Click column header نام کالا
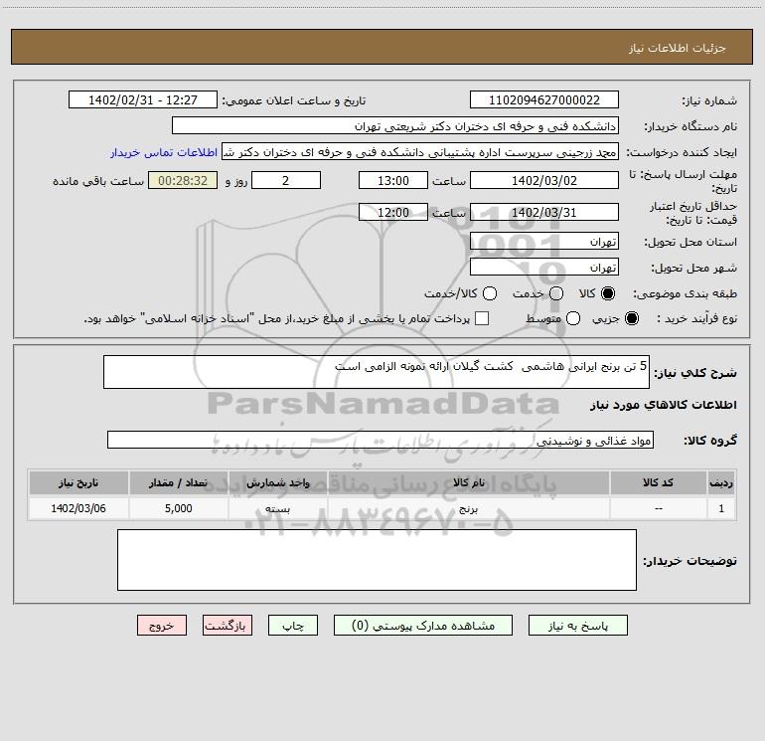Image resolution: width=765 pixels, height=741 pixels. coord(468,482)
